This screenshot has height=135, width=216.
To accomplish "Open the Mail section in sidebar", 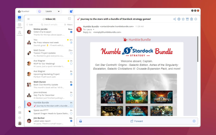I will tap(20, 18).
